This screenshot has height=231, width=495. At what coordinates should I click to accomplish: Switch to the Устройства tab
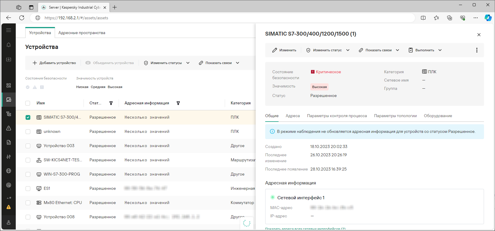[x=40, y=33]
